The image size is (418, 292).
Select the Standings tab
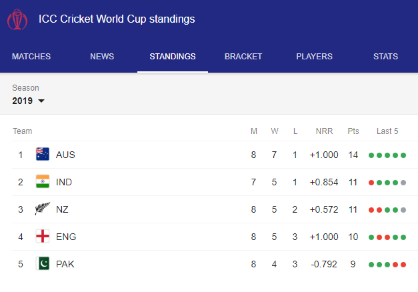click(173, 57)
